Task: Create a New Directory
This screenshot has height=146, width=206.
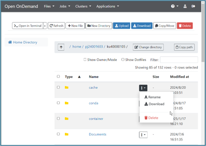Action: [x=99, y=26]
